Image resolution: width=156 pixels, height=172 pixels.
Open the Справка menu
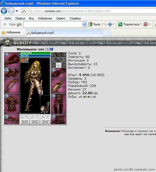[x=75, y=18]
